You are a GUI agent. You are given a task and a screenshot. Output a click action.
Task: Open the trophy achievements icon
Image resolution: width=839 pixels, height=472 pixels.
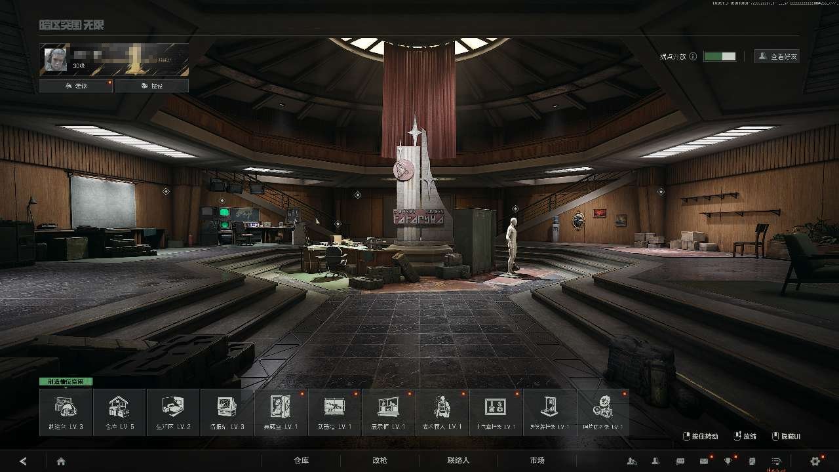click(728, 461)
